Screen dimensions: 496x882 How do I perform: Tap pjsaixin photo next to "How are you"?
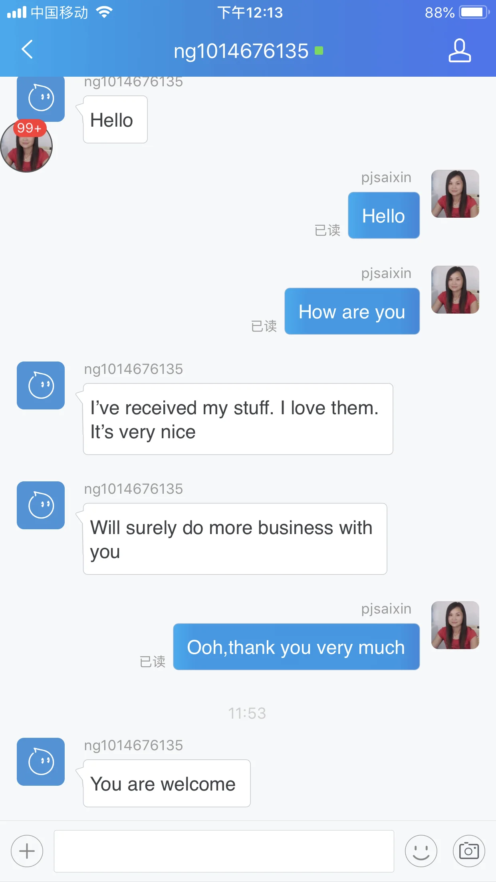pos(455,289)
